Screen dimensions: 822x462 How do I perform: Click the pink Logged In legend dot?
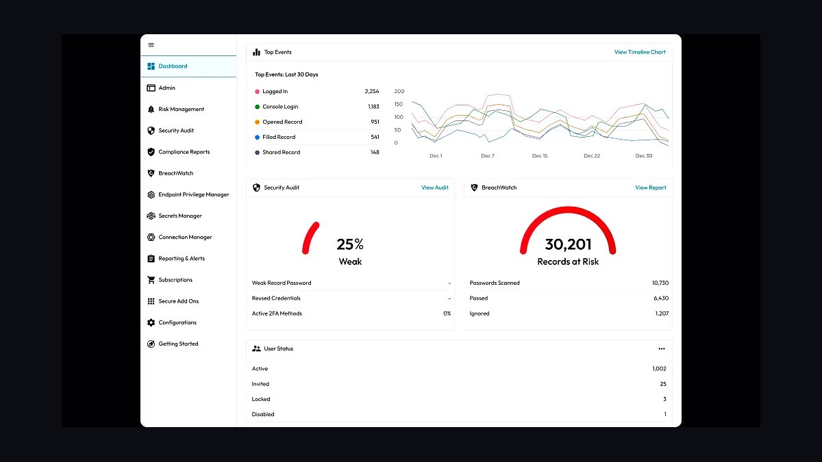[257, 92]
